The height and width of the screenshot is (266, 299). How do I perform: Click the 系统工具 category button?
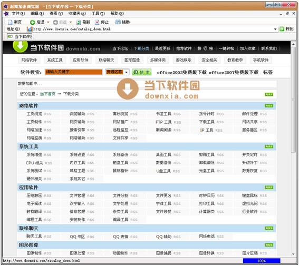coord(55,60)
